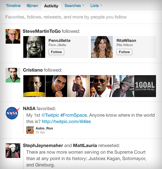Follow RitaWilson
Screen dimensions: 162x169
tap(124, 52)
